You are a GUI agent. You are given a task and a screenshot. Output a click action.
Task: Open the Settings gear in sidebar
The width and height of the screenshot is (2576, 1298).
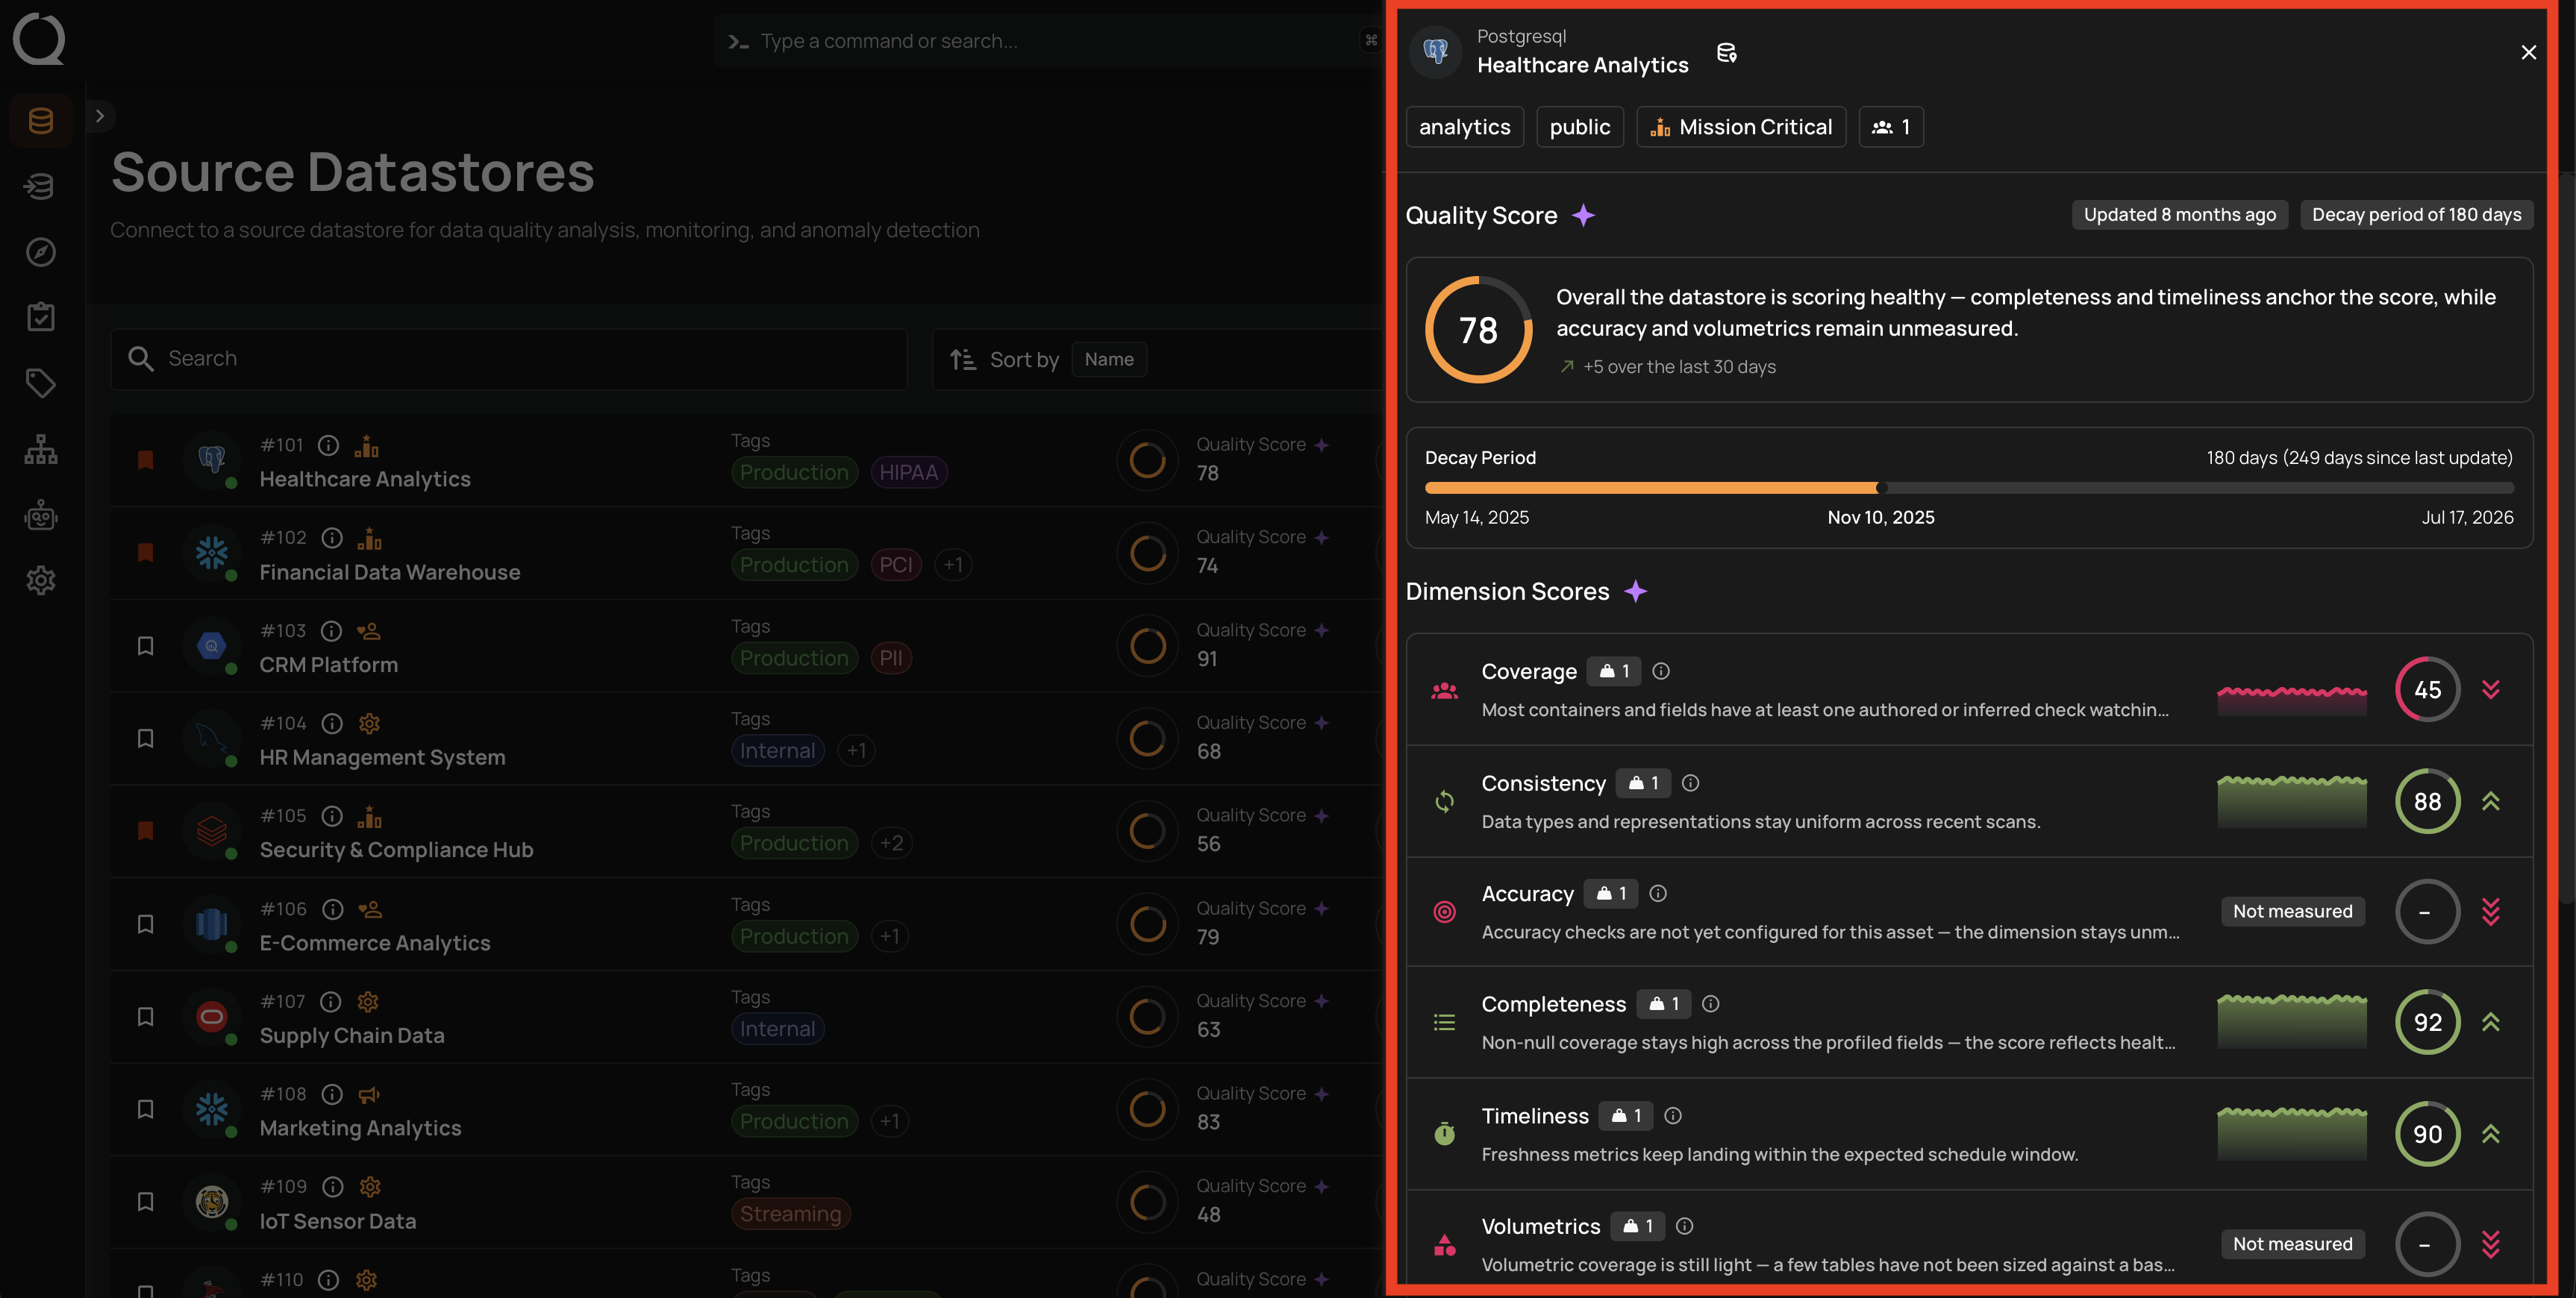click(41, 580)
